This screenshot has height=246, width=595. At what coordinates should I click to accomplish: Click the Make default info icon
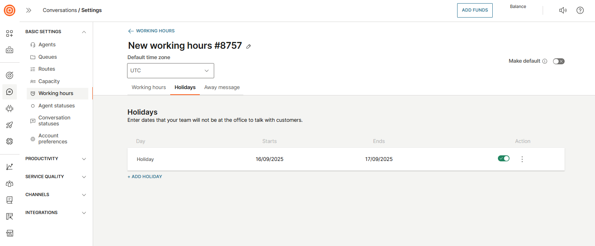[545, 61]
